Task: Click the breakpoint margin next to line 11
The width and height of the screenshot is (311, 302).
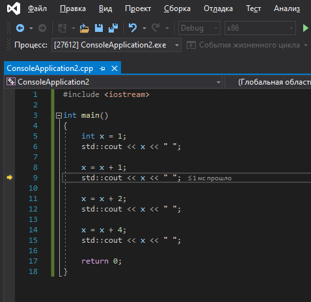Action: click(10, 199)
